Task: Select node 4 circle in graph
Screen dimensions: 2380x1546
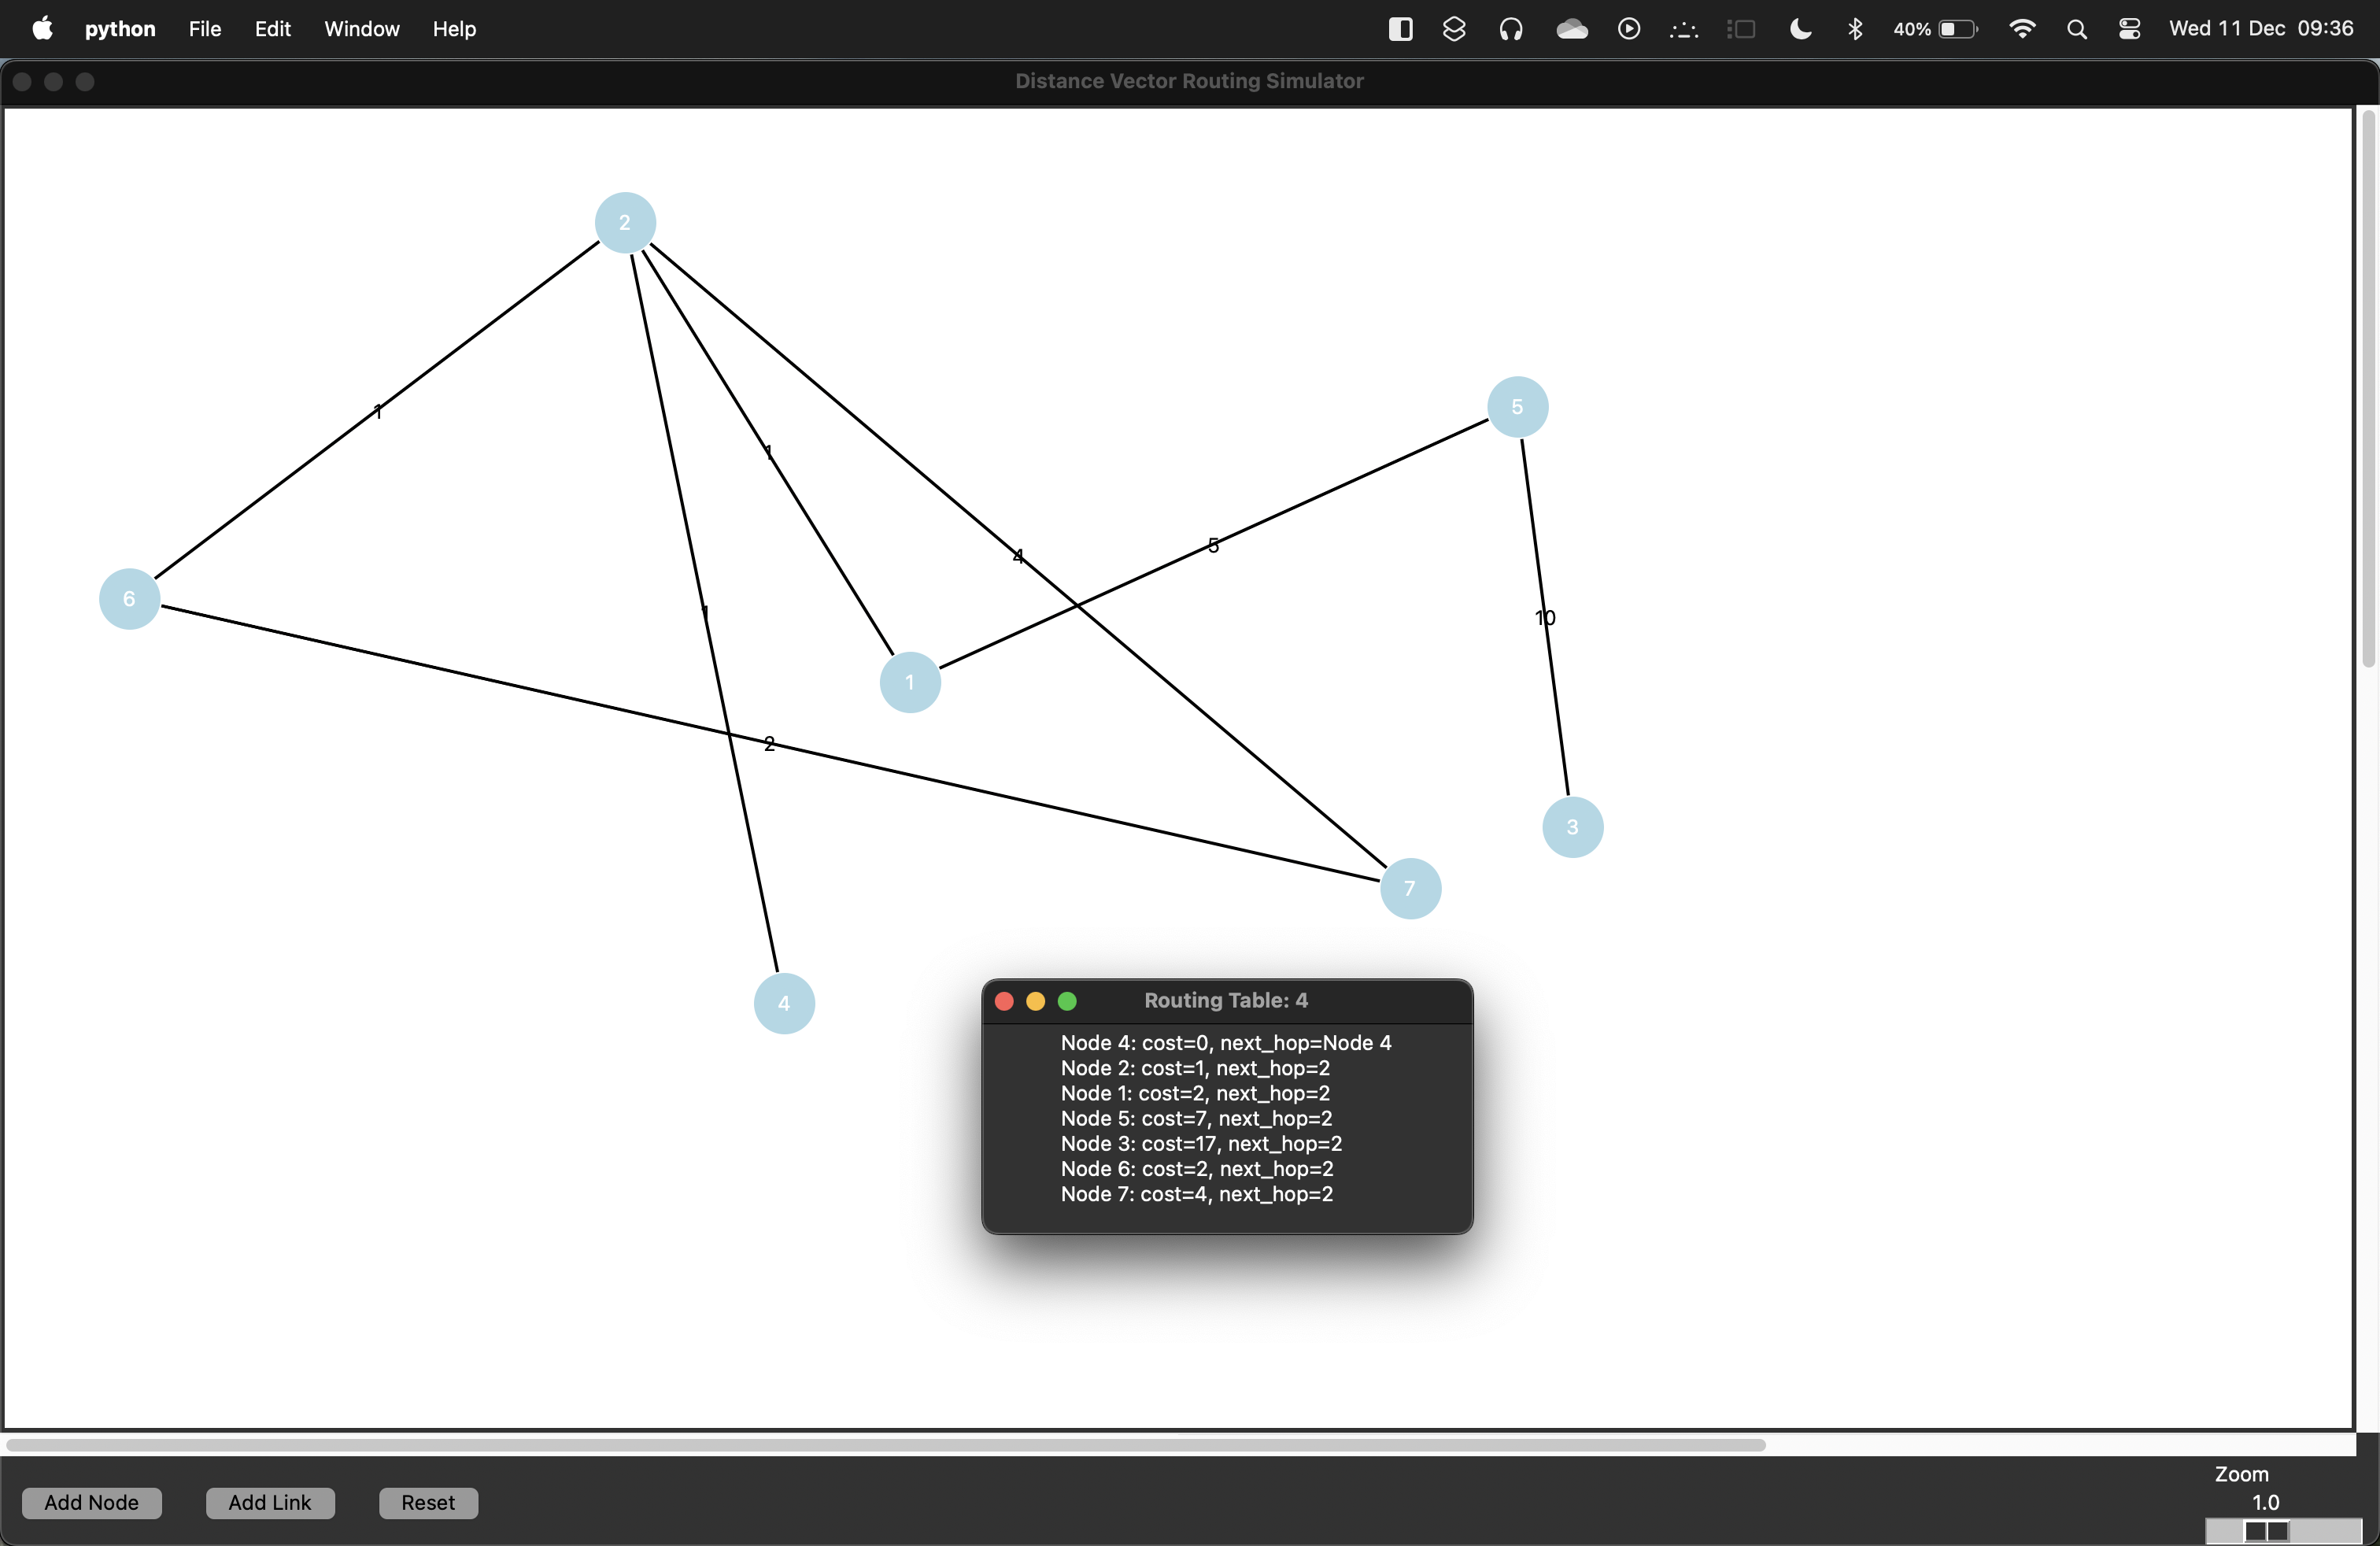Action: (784, 1003)
